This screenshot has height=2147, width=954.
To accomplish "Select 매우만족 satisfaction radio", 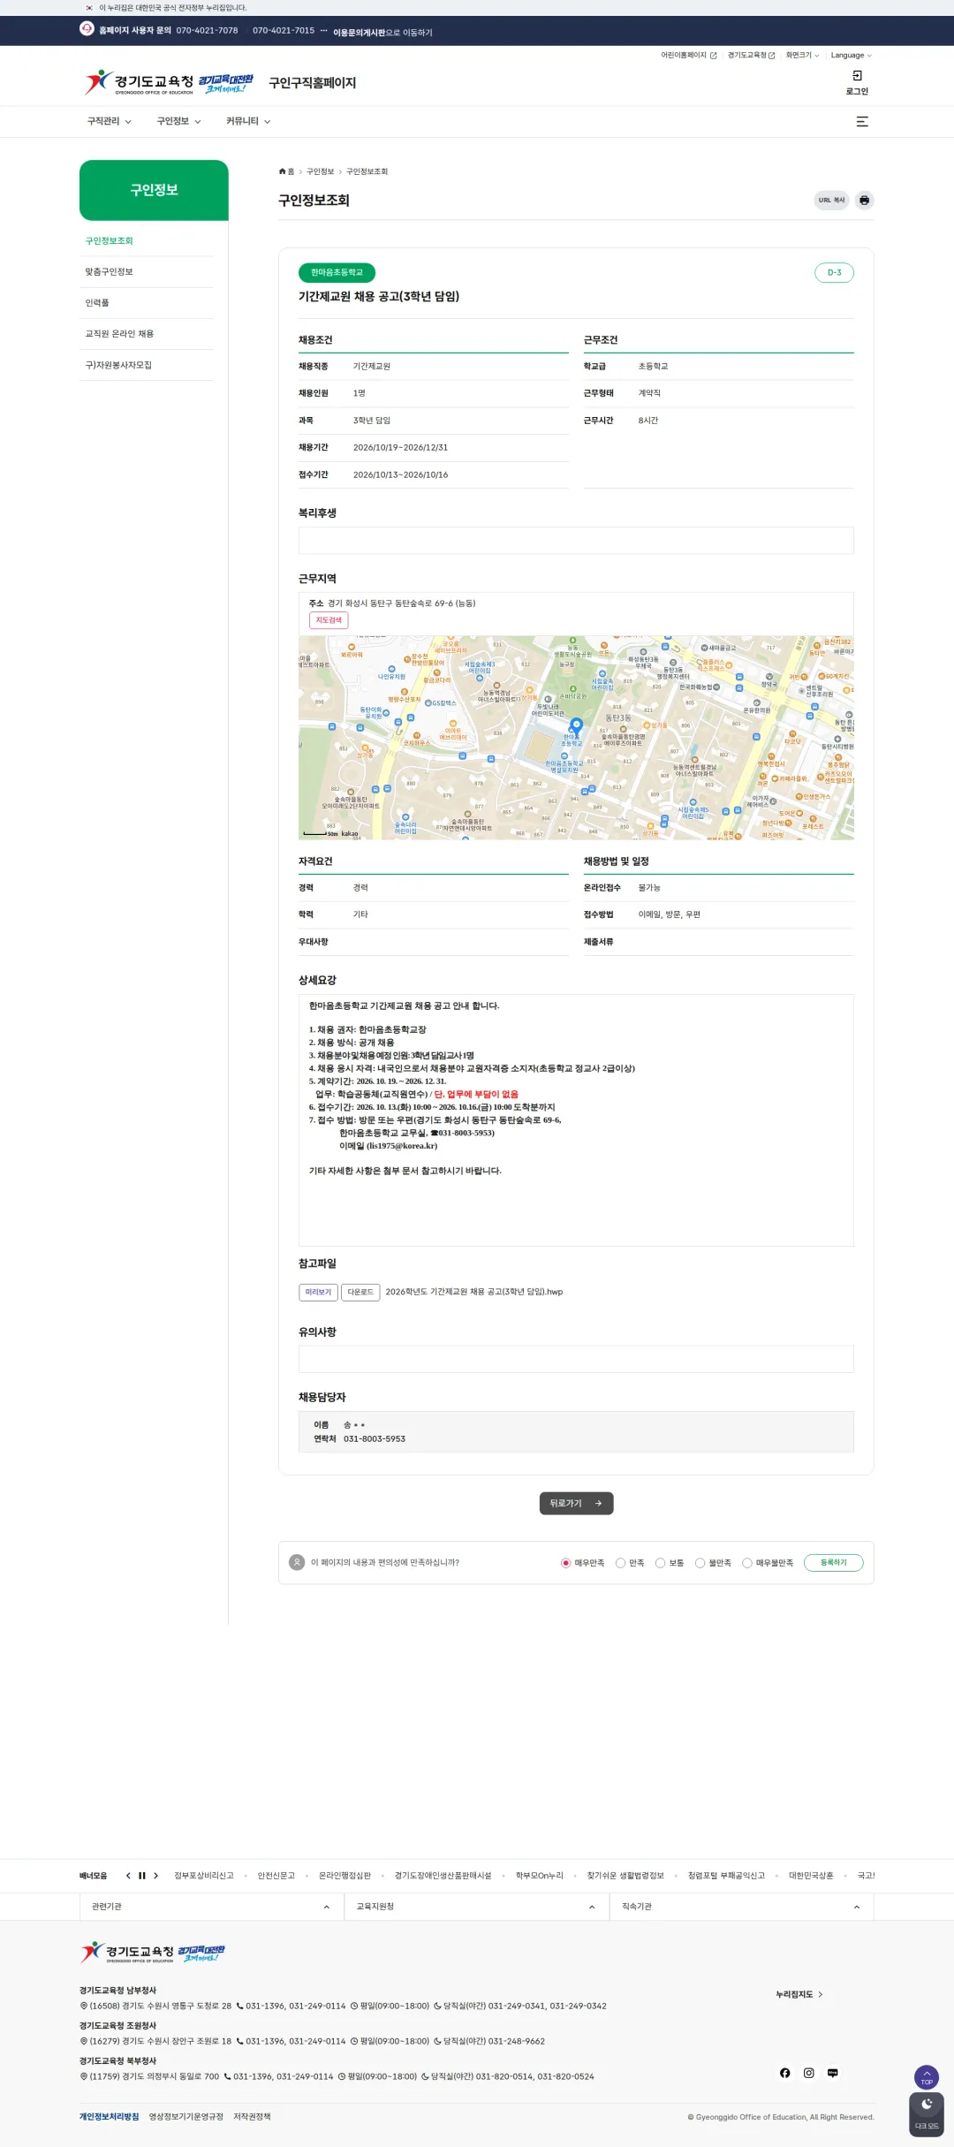I will pyautogui.click(x=565, y=1563).
